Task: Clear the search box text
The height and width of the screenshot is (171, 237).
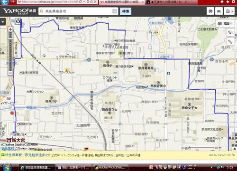Action: (115, 11)
